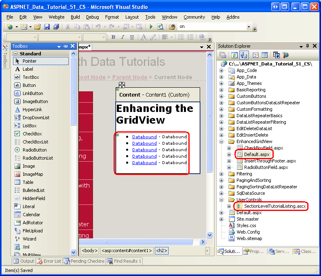Open the ASP.NET Configuration icon
The height and width of the screenshot is (276, 321).
pos(286,55)
